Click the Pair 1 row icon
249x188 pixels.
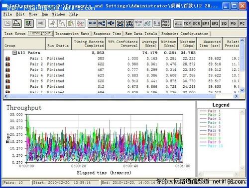7,59
